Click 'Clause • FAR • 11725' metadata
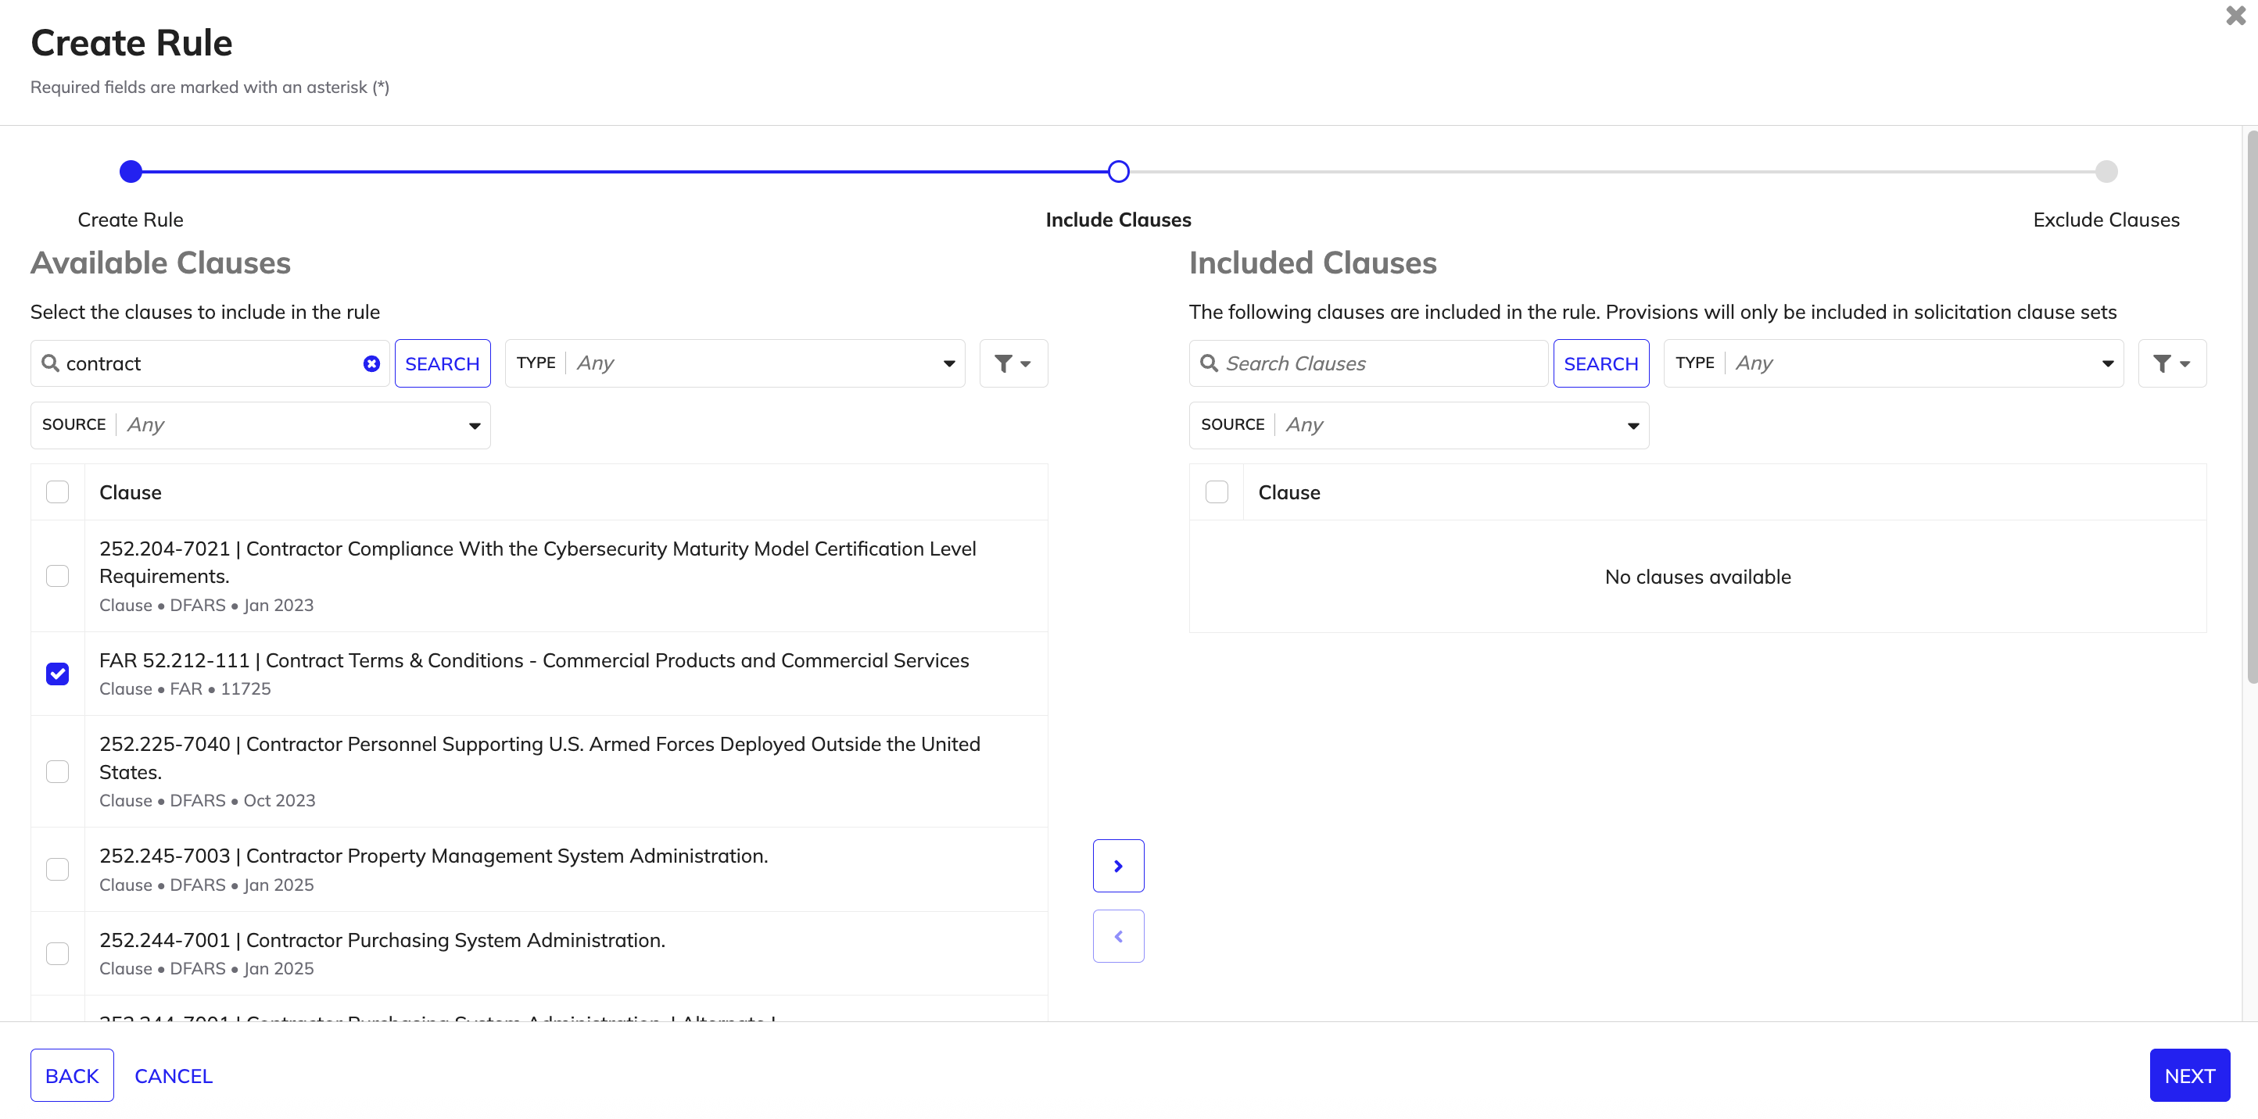Screen dimensions: 2258x1119 tap(185, 688)
